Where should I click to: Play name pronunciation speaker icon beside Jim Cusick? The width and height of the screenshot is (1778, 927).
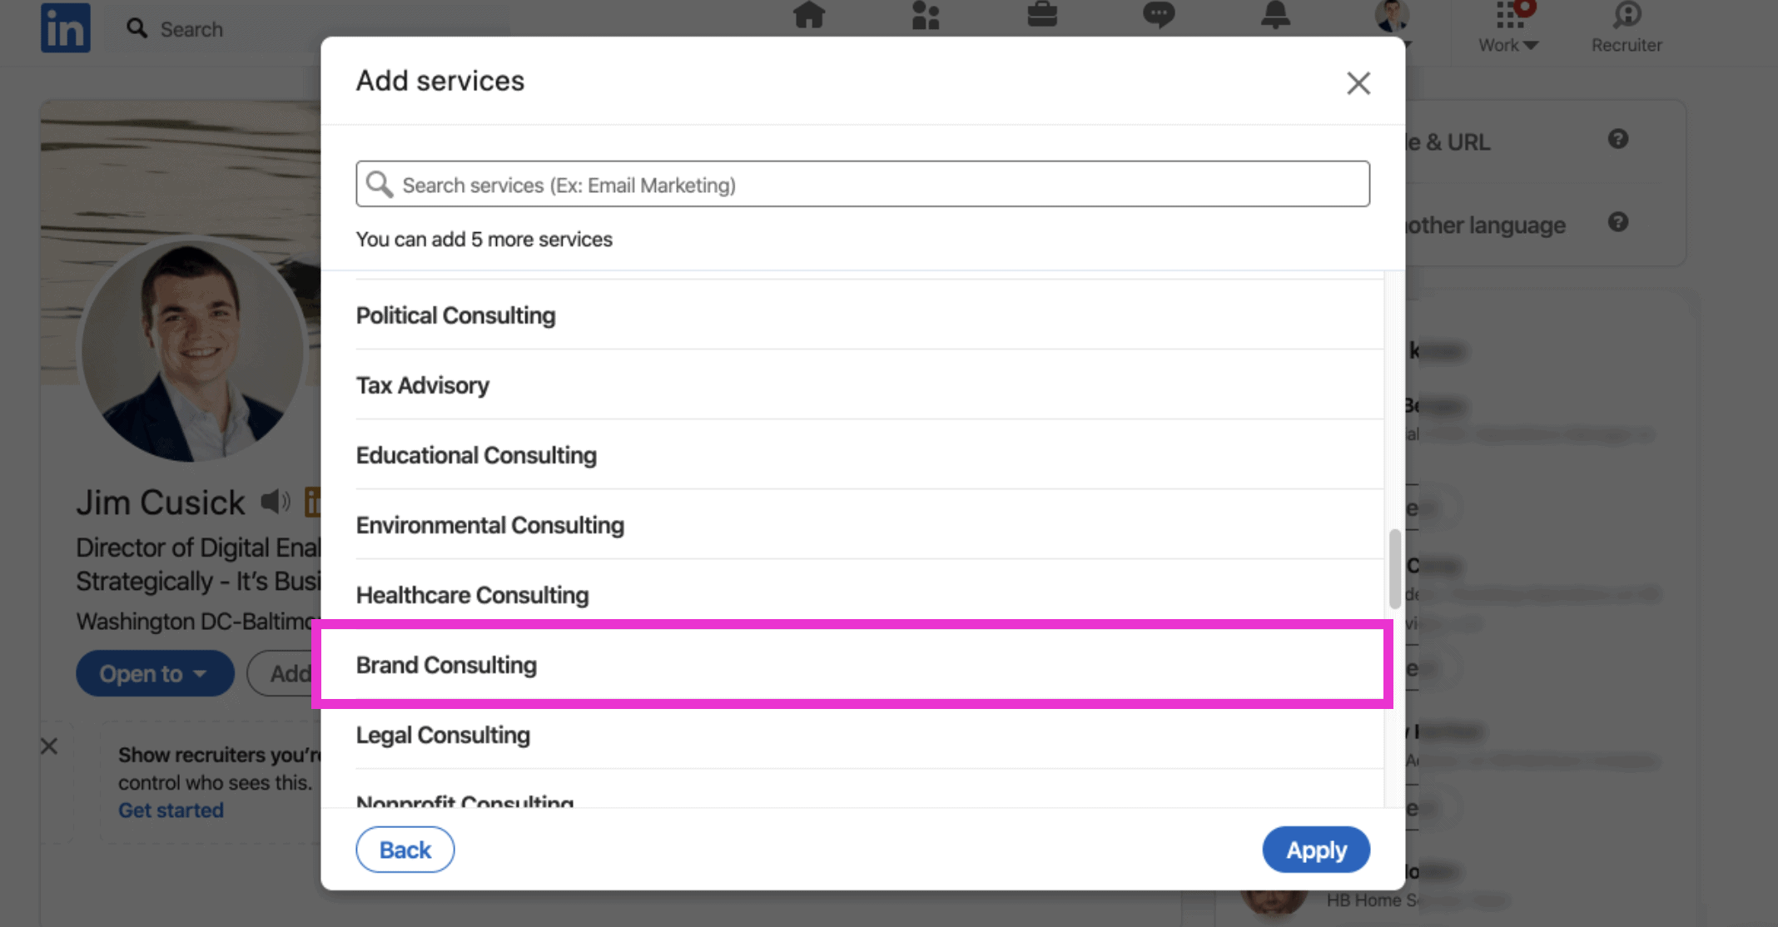coord(276,501)
